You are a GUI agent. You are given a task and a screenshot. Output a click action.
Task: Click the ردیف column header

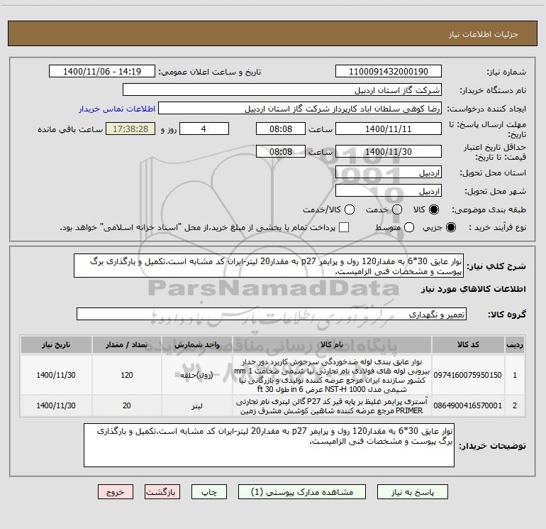pyautogui.click(x=515, y=344)
